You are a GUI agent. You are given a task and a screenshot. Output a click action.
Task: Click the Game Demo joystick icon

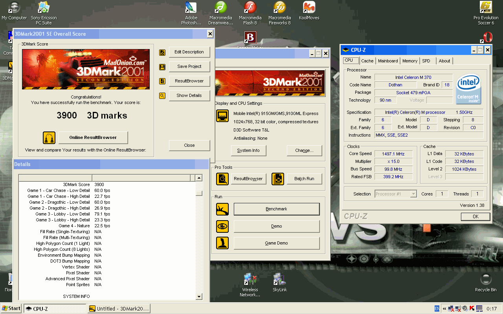(x=222, y=243)
